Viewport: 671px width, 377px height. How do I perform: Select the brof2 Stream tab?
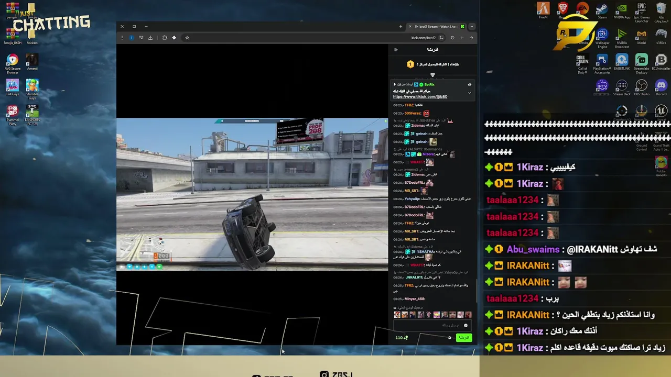437,27
